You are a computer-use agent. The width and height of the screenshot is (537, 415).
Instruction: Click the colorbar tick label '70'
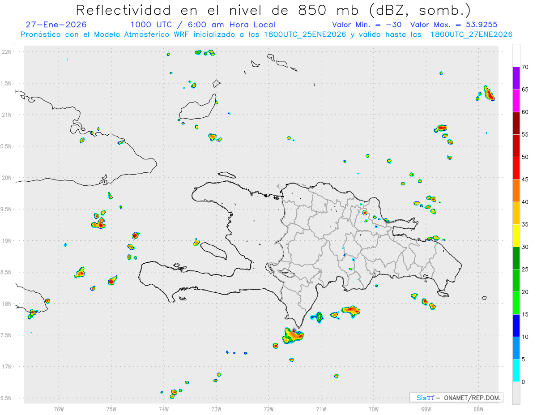pyautogui.click(x=525, y=67)
